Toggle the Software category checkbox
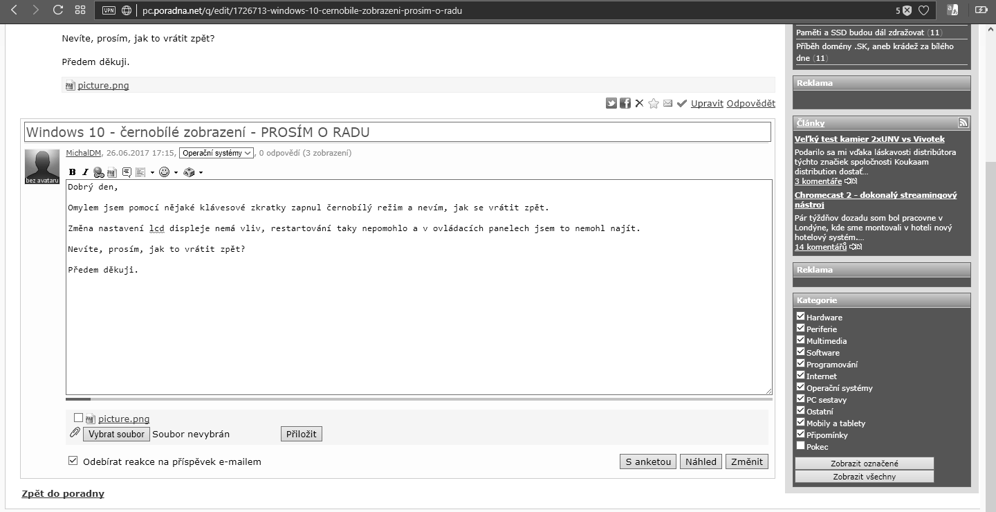996x512 pixels. [x=801, y=351]
